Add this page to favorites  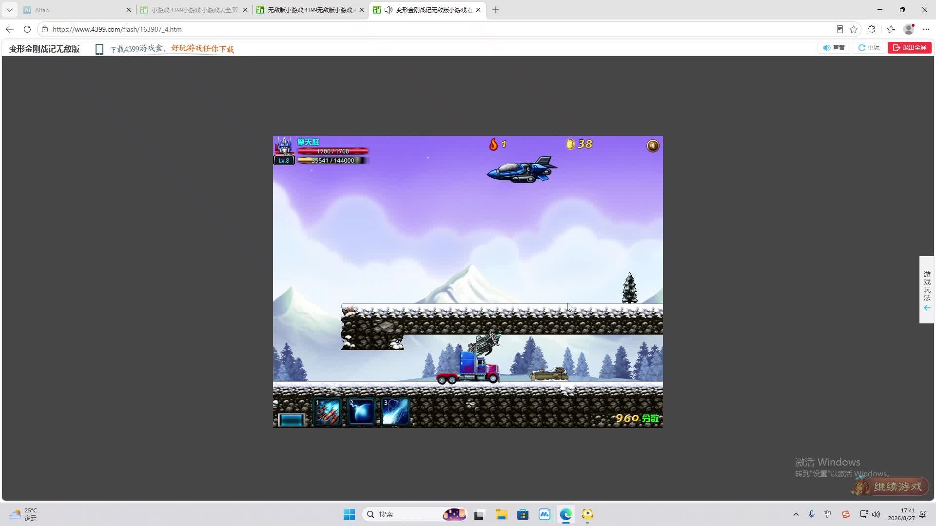[x=854, y=29]
